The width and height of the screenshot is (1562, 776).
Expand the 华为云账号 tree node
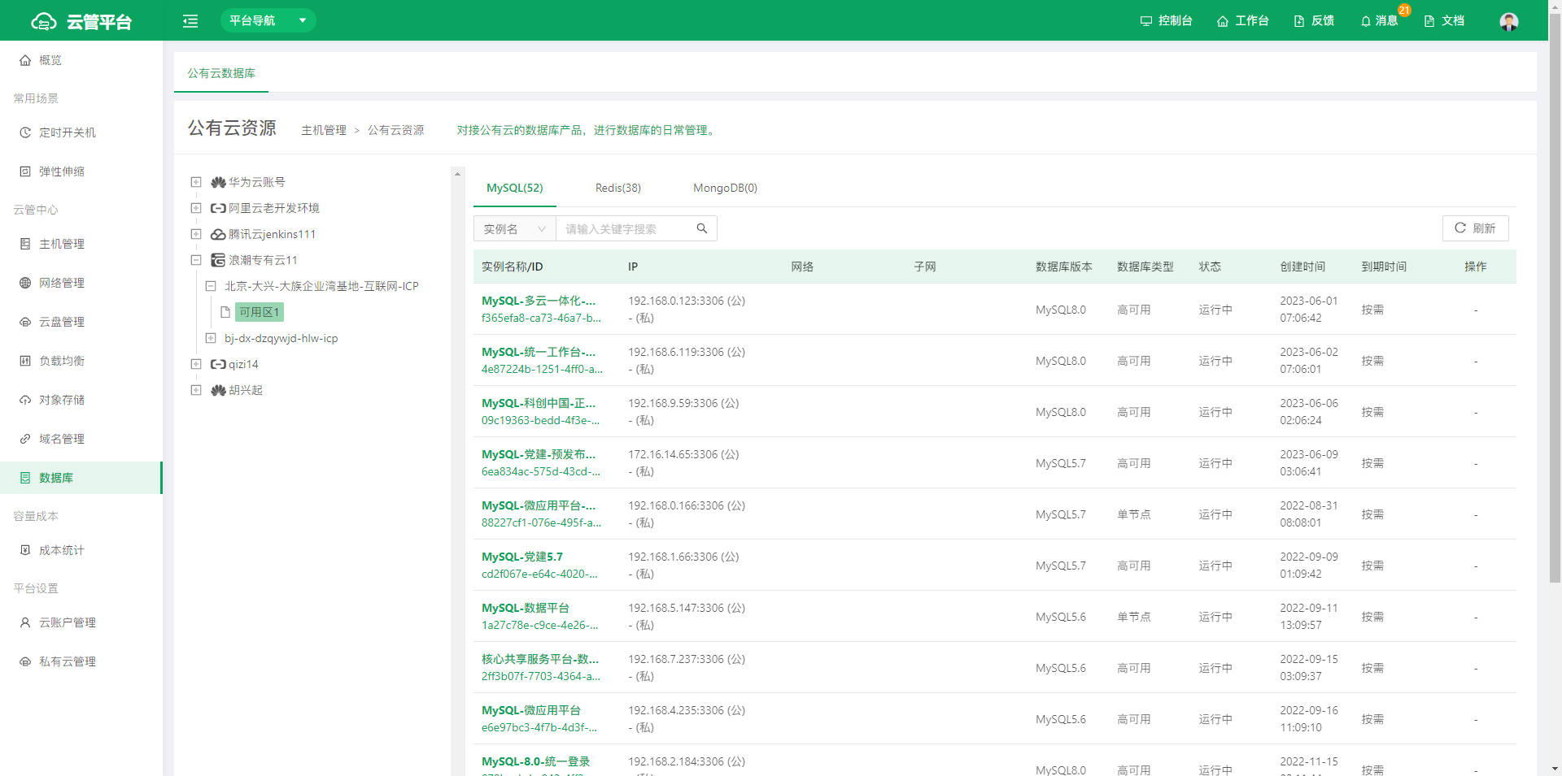tap(196, 182)
